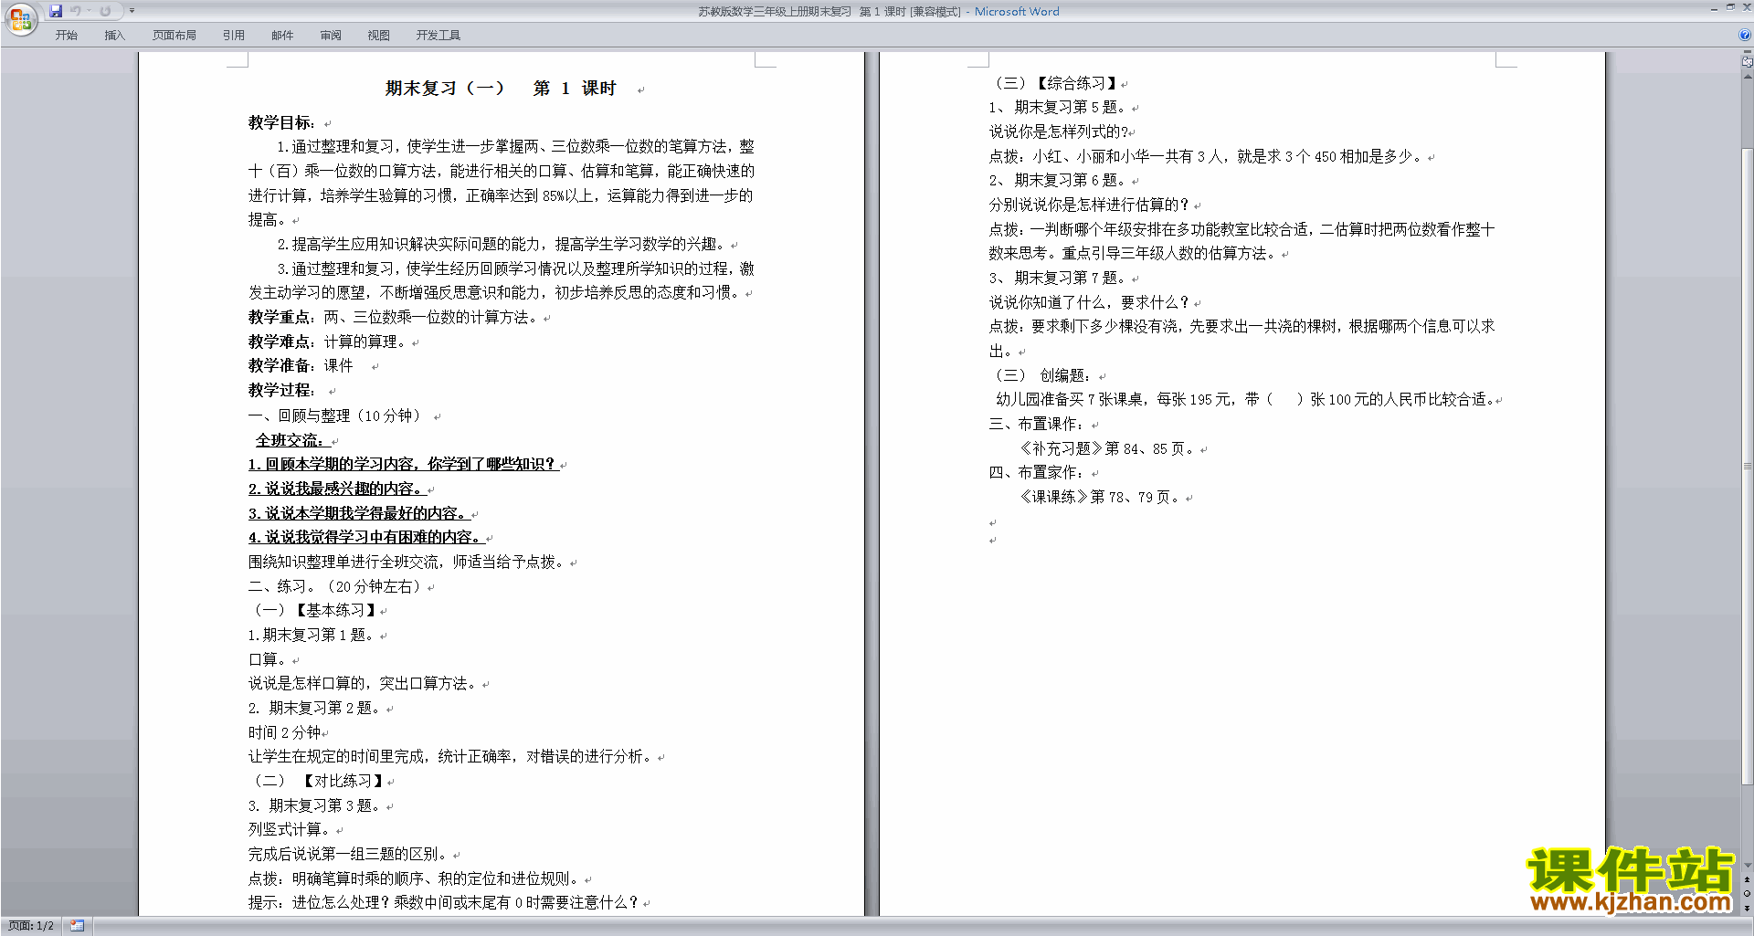
Task: Open the 插入 ribbon tab
Action: point(114,35)
